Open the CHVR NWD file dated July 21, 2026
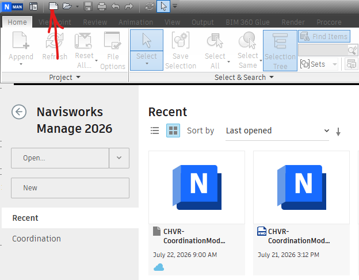Screen dimensions: 359x280 (x=301, y=213)
